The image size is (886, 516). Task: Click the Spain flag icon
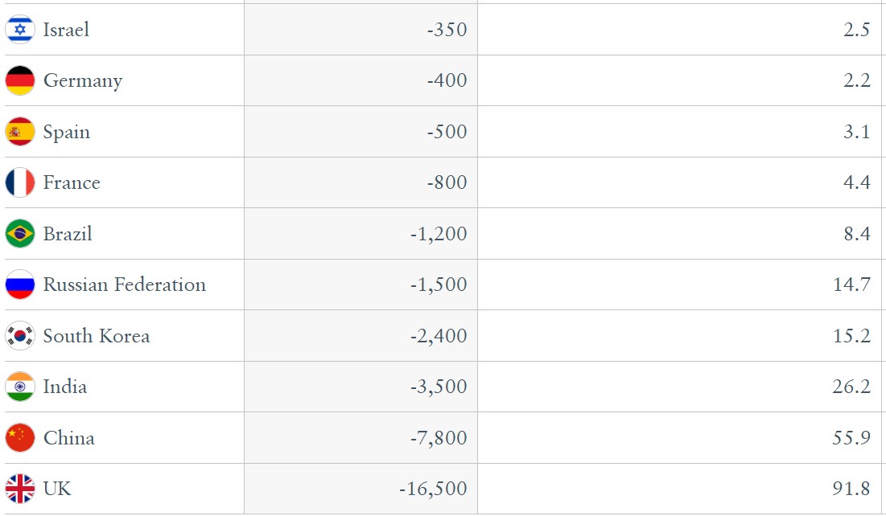click(20, 132)
